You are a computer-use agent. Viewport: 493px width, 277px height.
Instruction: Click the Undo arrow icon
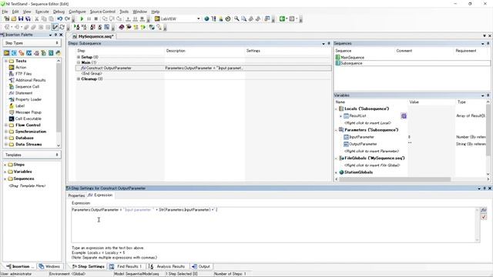click(60, 18)
